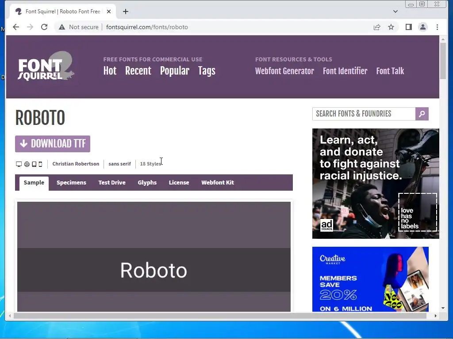Click the Search Fonts & Foundries field
Viewport: 453px width, 339px height.
point(364,114)
